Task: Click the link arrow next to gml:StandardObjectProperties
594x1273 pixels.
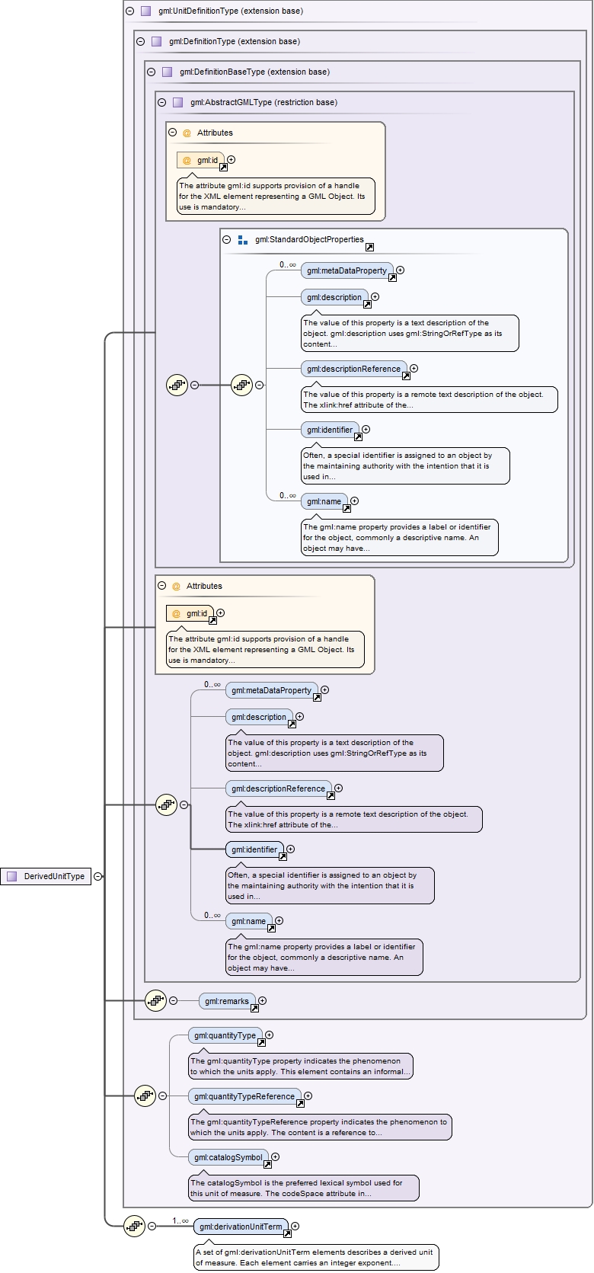Action: (x=369, y=247)
